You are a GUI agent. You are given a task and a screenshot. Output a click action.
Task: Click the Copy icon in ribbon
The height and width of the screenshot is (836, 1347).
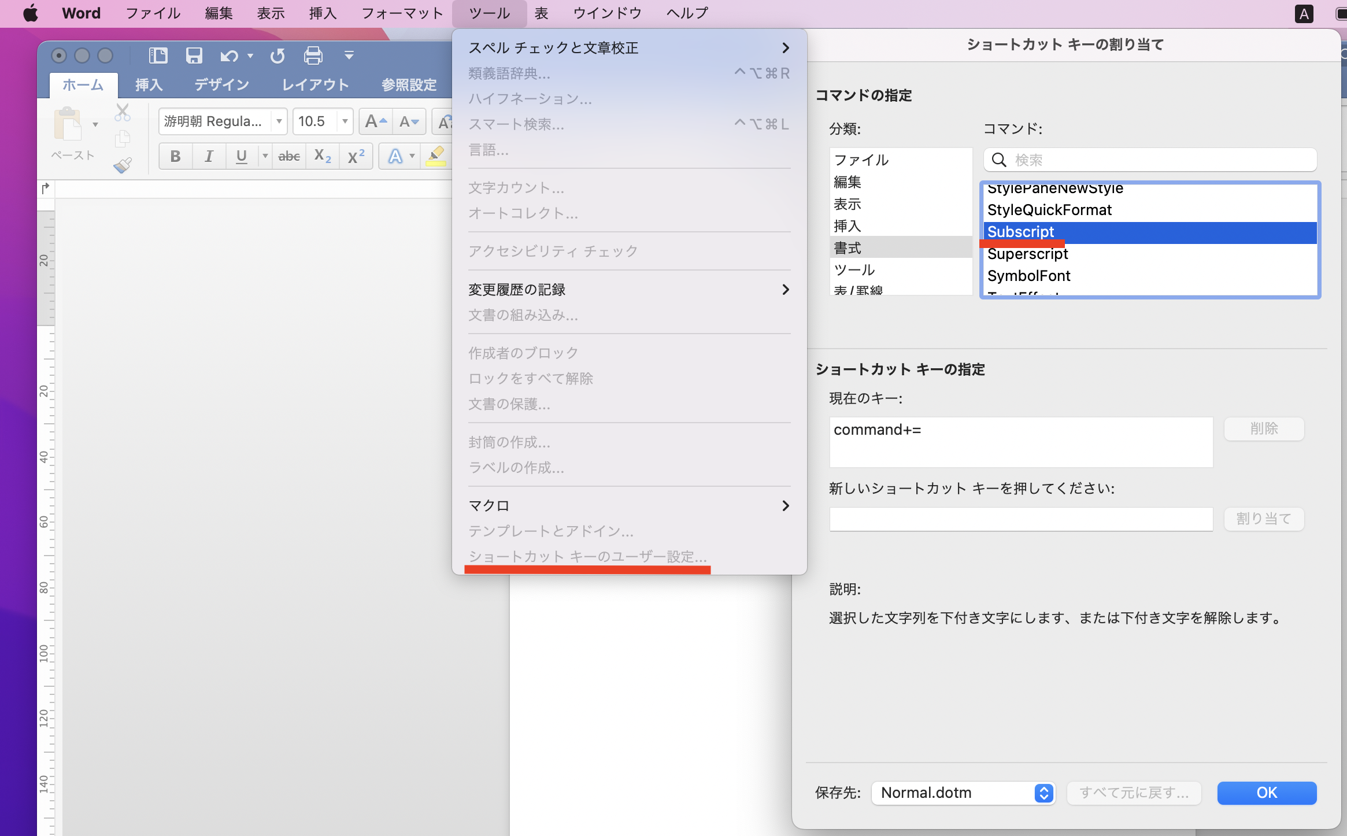coord(123,139)
